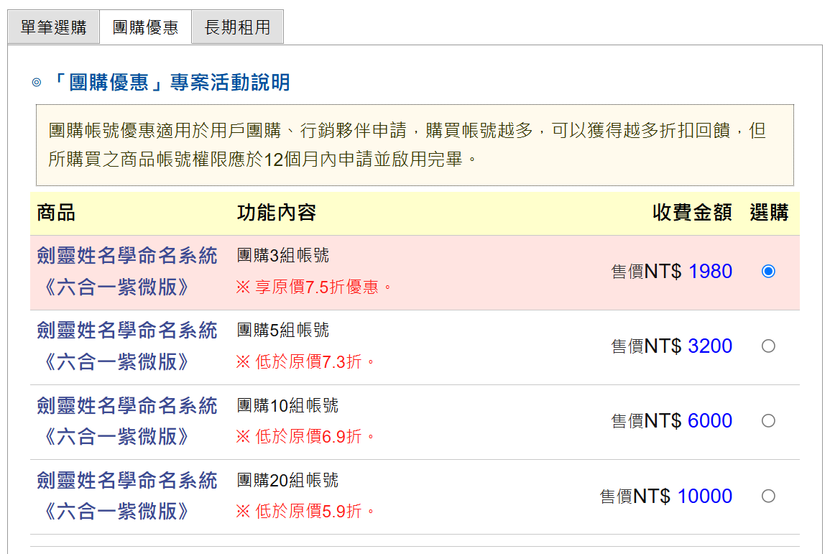Click the 「團購優惠」專案活動說明 heading
Viewport: 830px width, 554px height.
[x=170, y=83]
